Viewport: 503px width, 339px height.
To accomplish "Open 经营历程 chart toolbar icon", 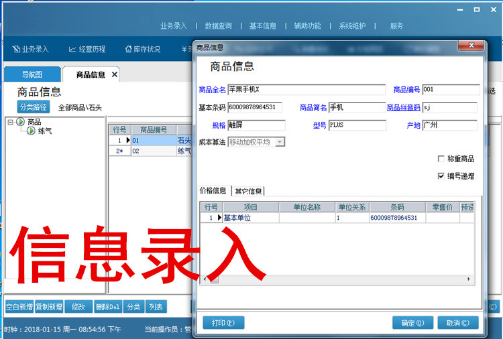I will (72, 49).
